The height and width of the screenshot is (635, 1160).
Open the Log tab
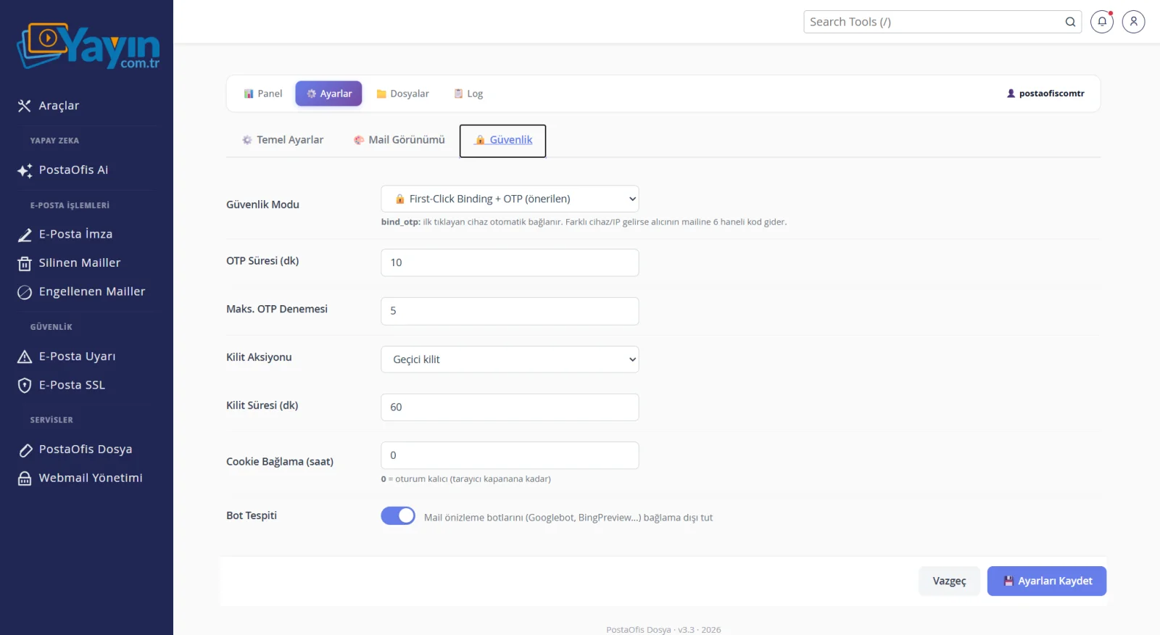tap(468, 94)
